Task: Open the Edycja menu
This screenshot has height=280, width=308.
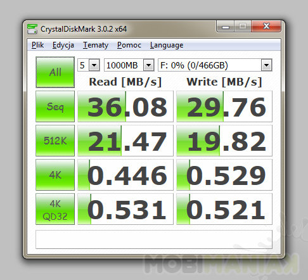Action: tap(63, 45)
